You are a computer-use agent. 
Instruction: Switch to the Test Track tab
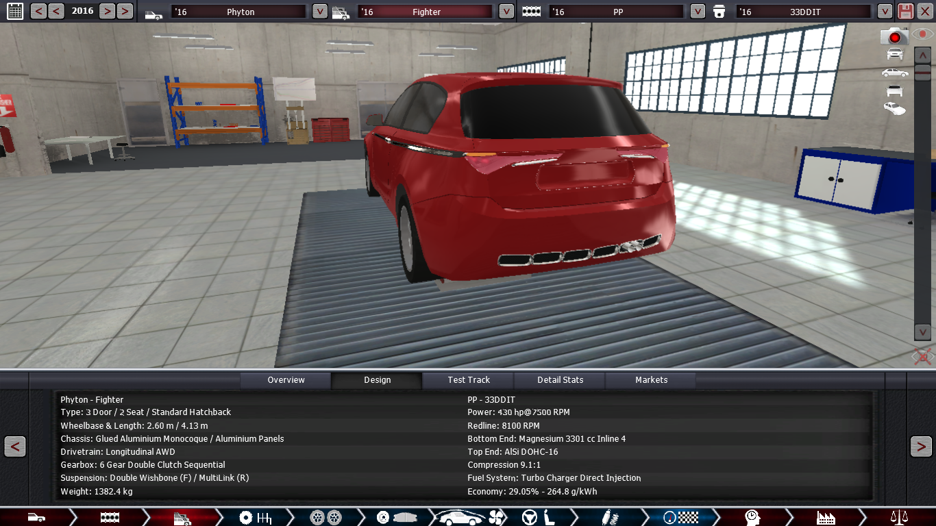click(469, 380)
